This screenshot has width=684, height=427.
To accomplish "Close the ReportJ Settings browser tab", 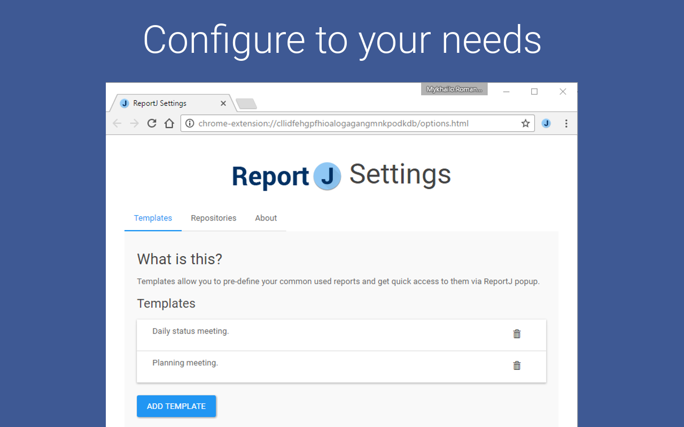I will [223, 104].
